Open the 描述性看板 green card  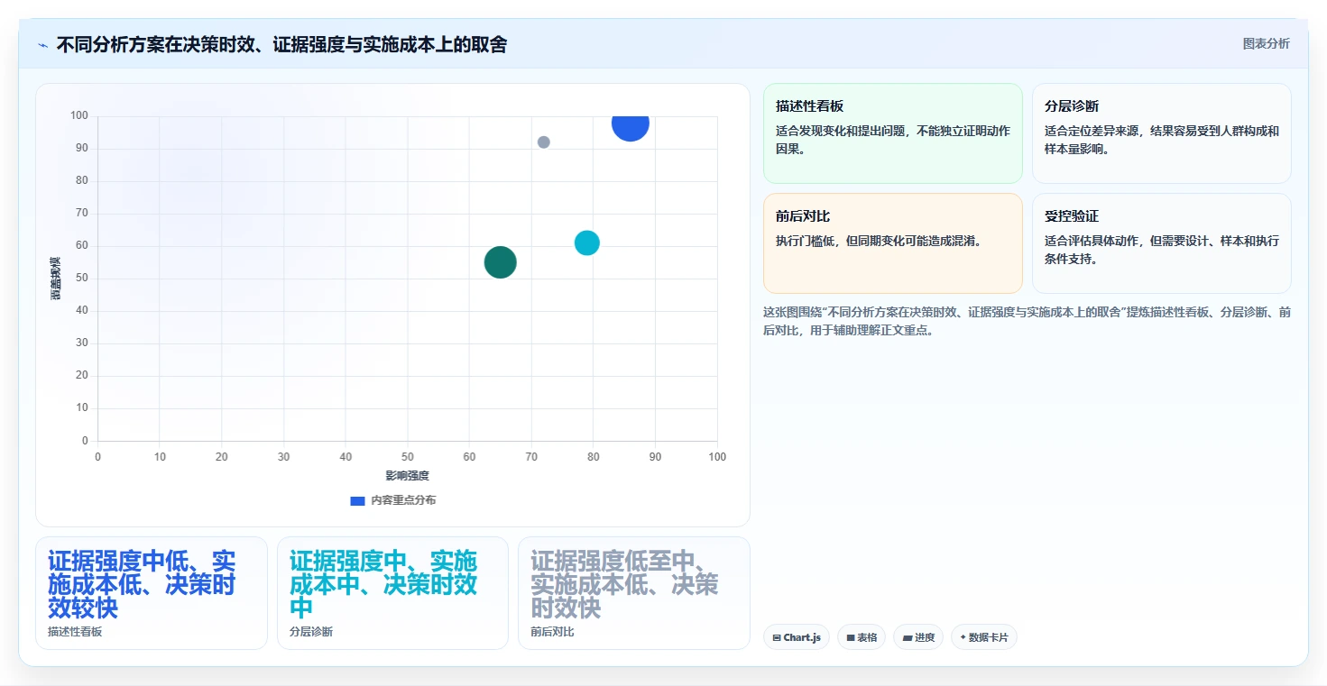[x=892, y=133]
